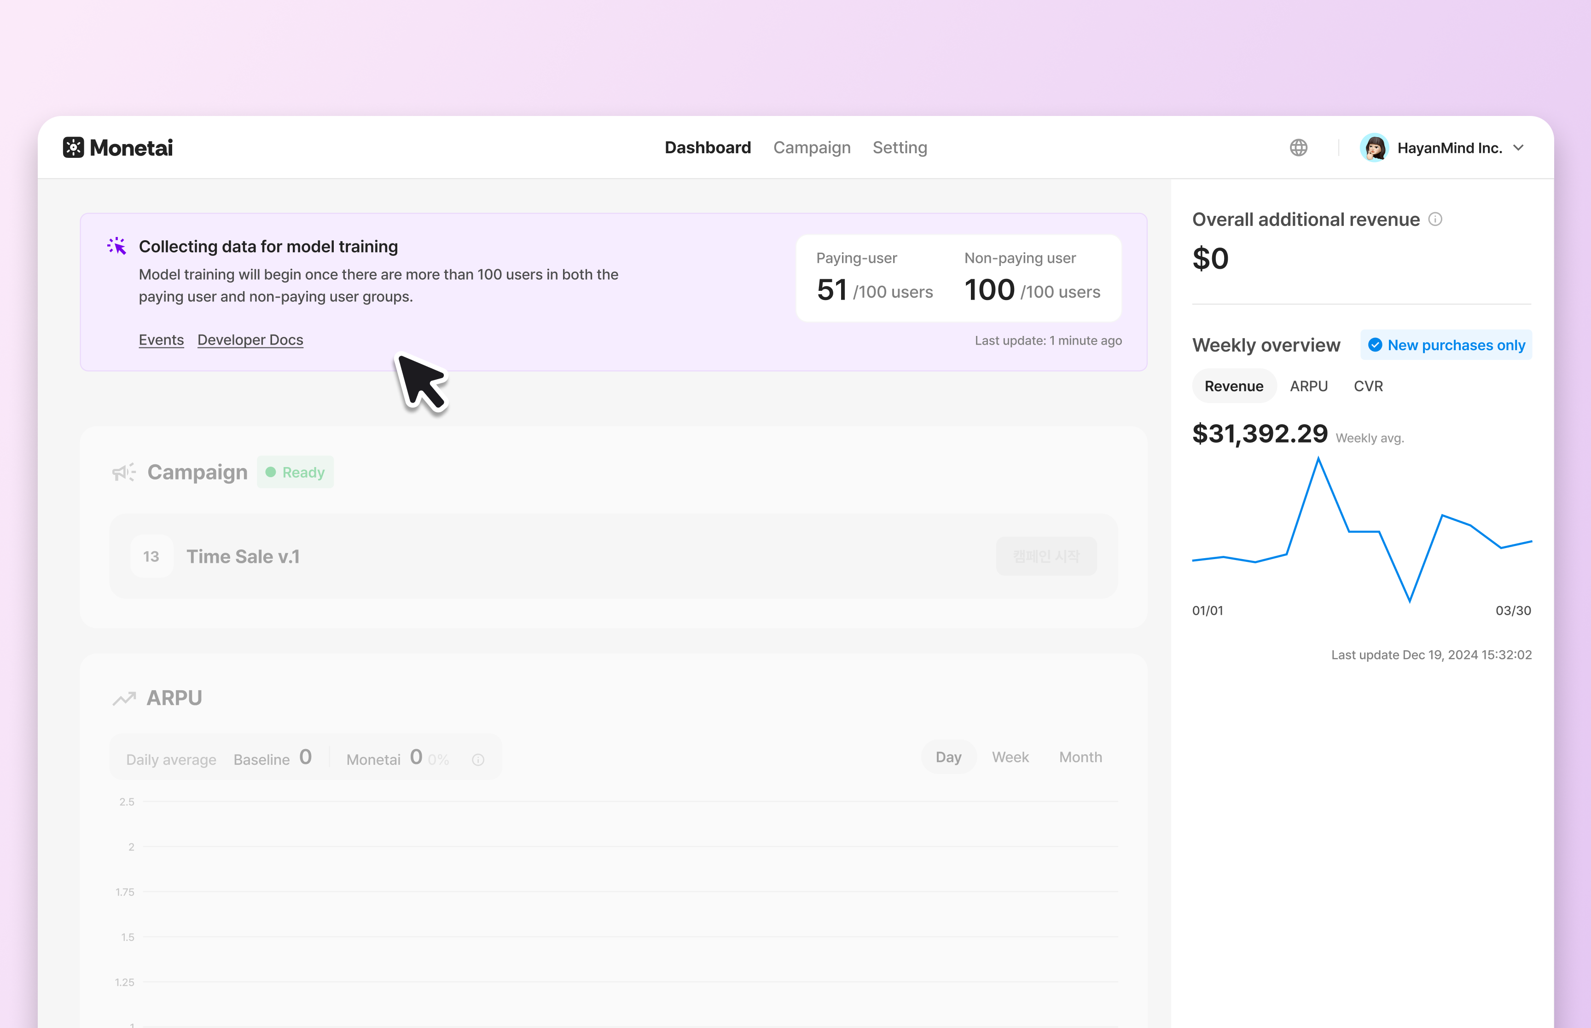Click the campaign start button on Time Sale v.1
1591x1028 pixels.
point(1045,556)
